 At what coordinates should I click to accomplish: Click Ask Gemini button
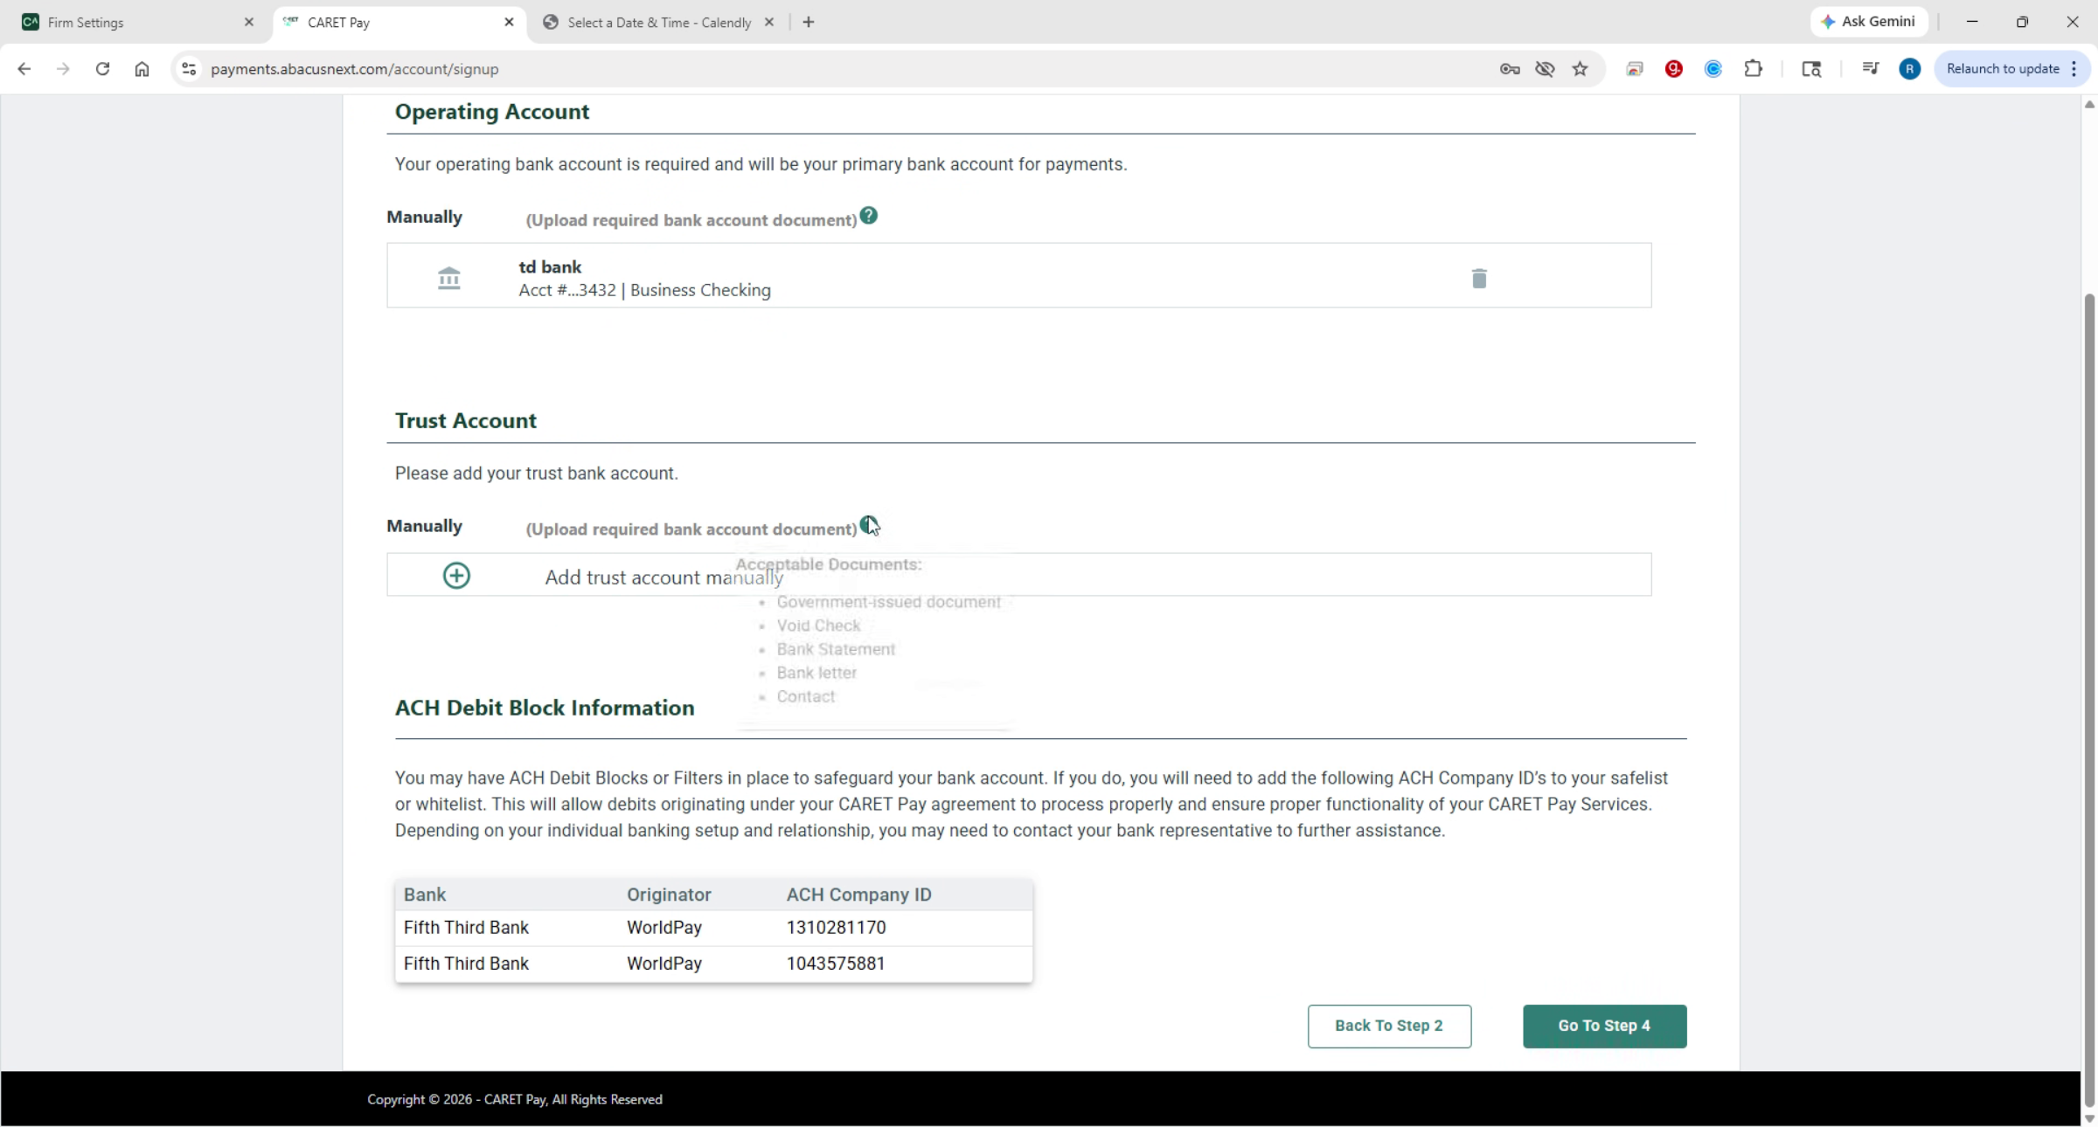1869,22
